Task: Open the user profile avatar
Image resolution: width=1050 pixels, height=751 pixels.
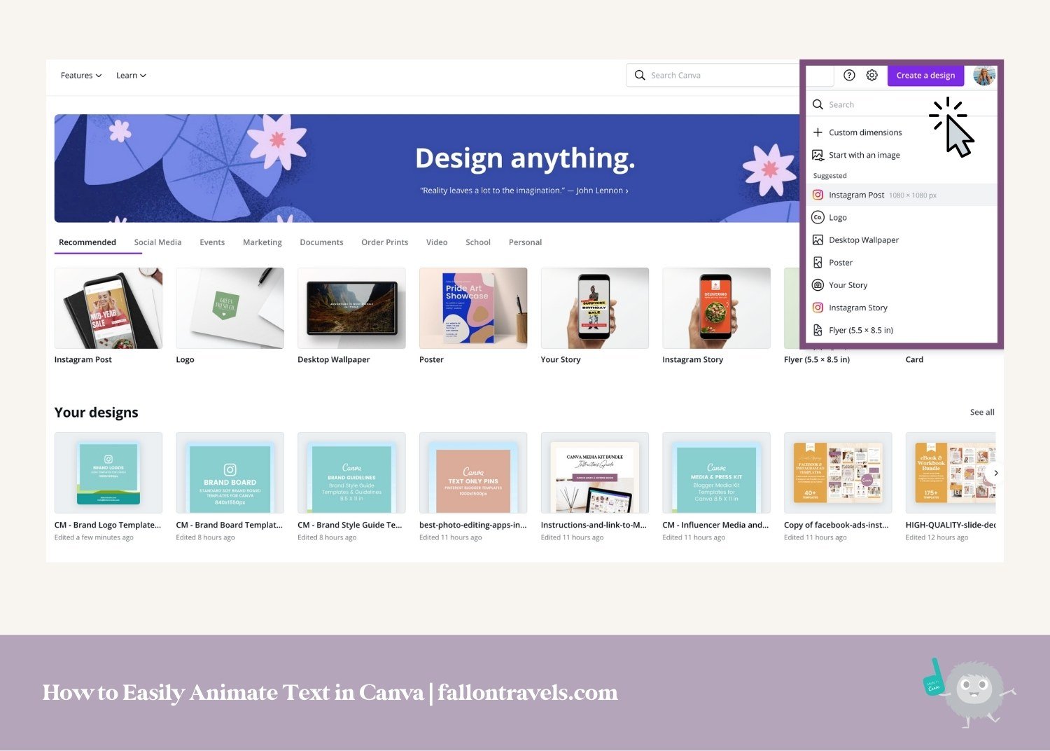Action: [x=984, y=75]
